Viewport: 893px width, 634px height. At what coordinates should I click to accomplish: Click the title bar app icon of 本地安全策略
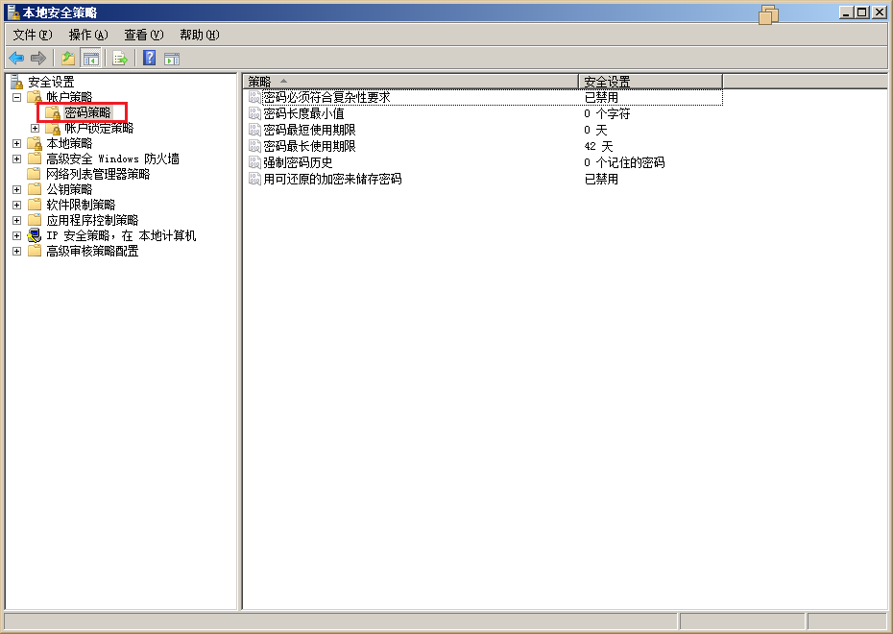coord(13,12)
